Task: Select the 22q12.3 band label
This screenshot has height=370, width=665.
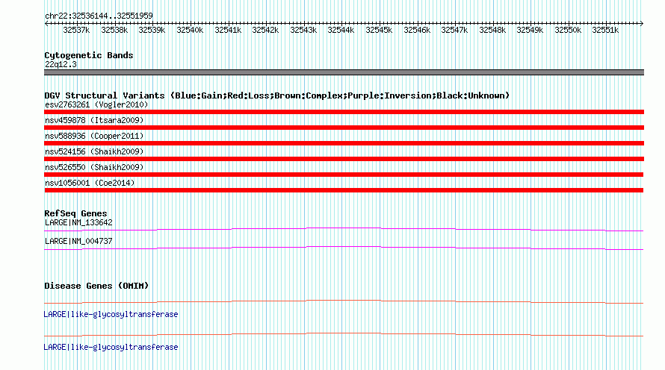Action: click(61, 64)
